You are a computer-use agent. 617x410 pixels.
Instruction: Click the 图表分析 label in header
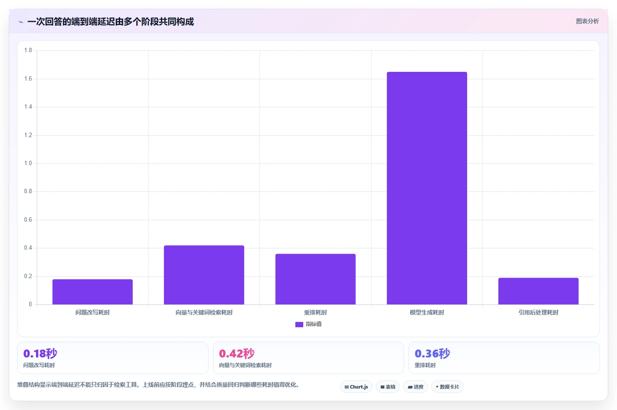point(587,21)
